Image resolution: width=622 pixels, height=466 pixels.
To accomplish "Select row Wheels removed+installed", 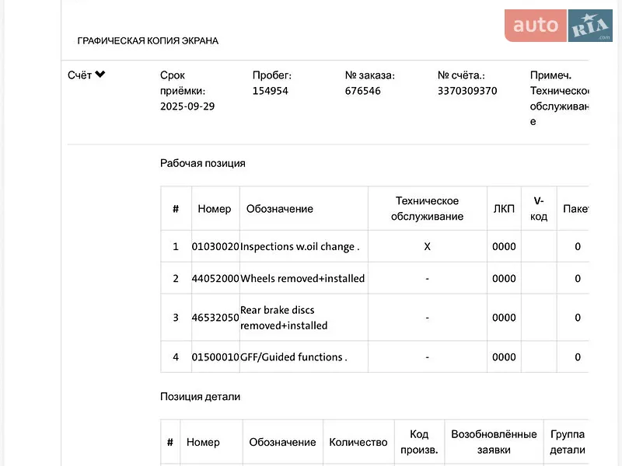I will 375,278.
